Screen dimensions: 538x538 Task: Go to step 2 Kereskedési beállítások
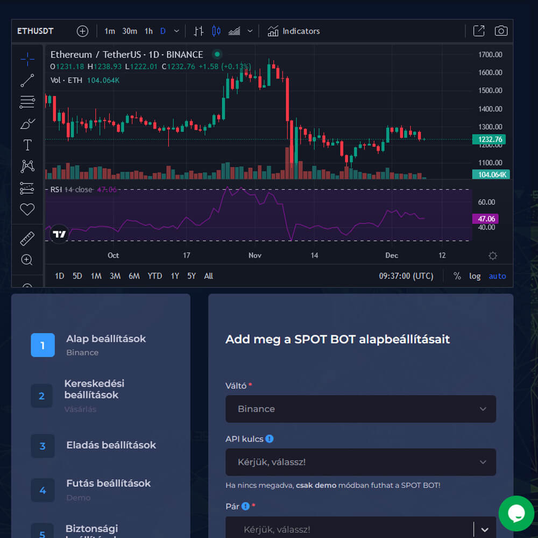[78, 395]
